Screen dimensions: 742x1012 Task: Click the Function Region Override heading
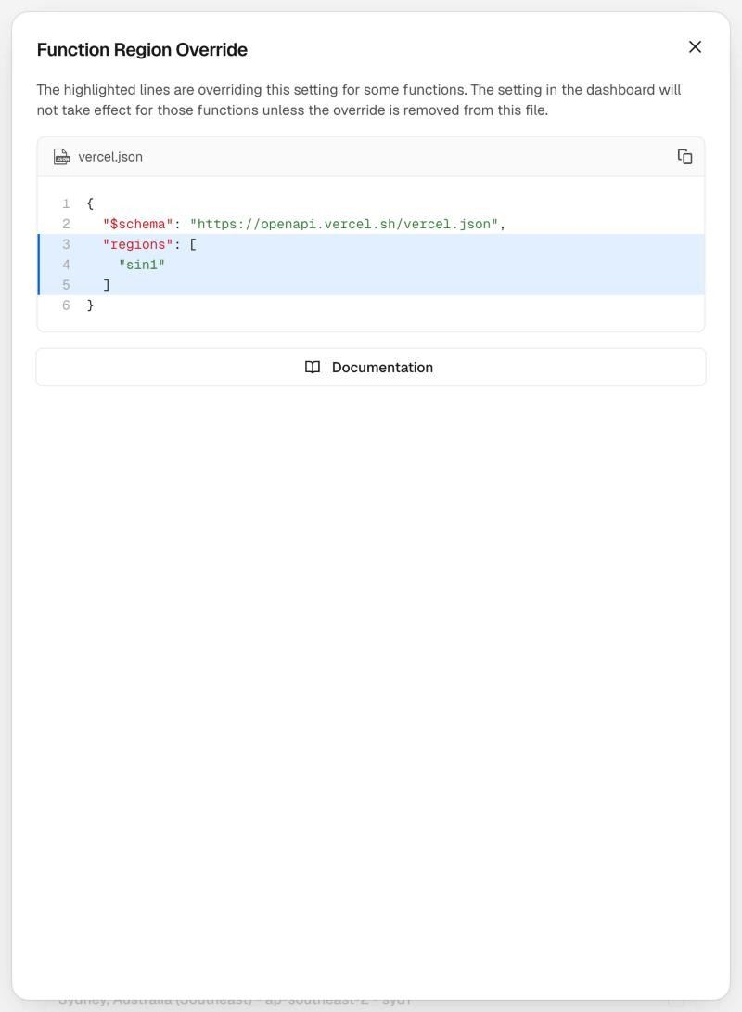142,50
